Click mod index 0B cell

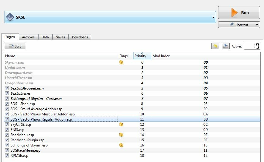(206, 119)
